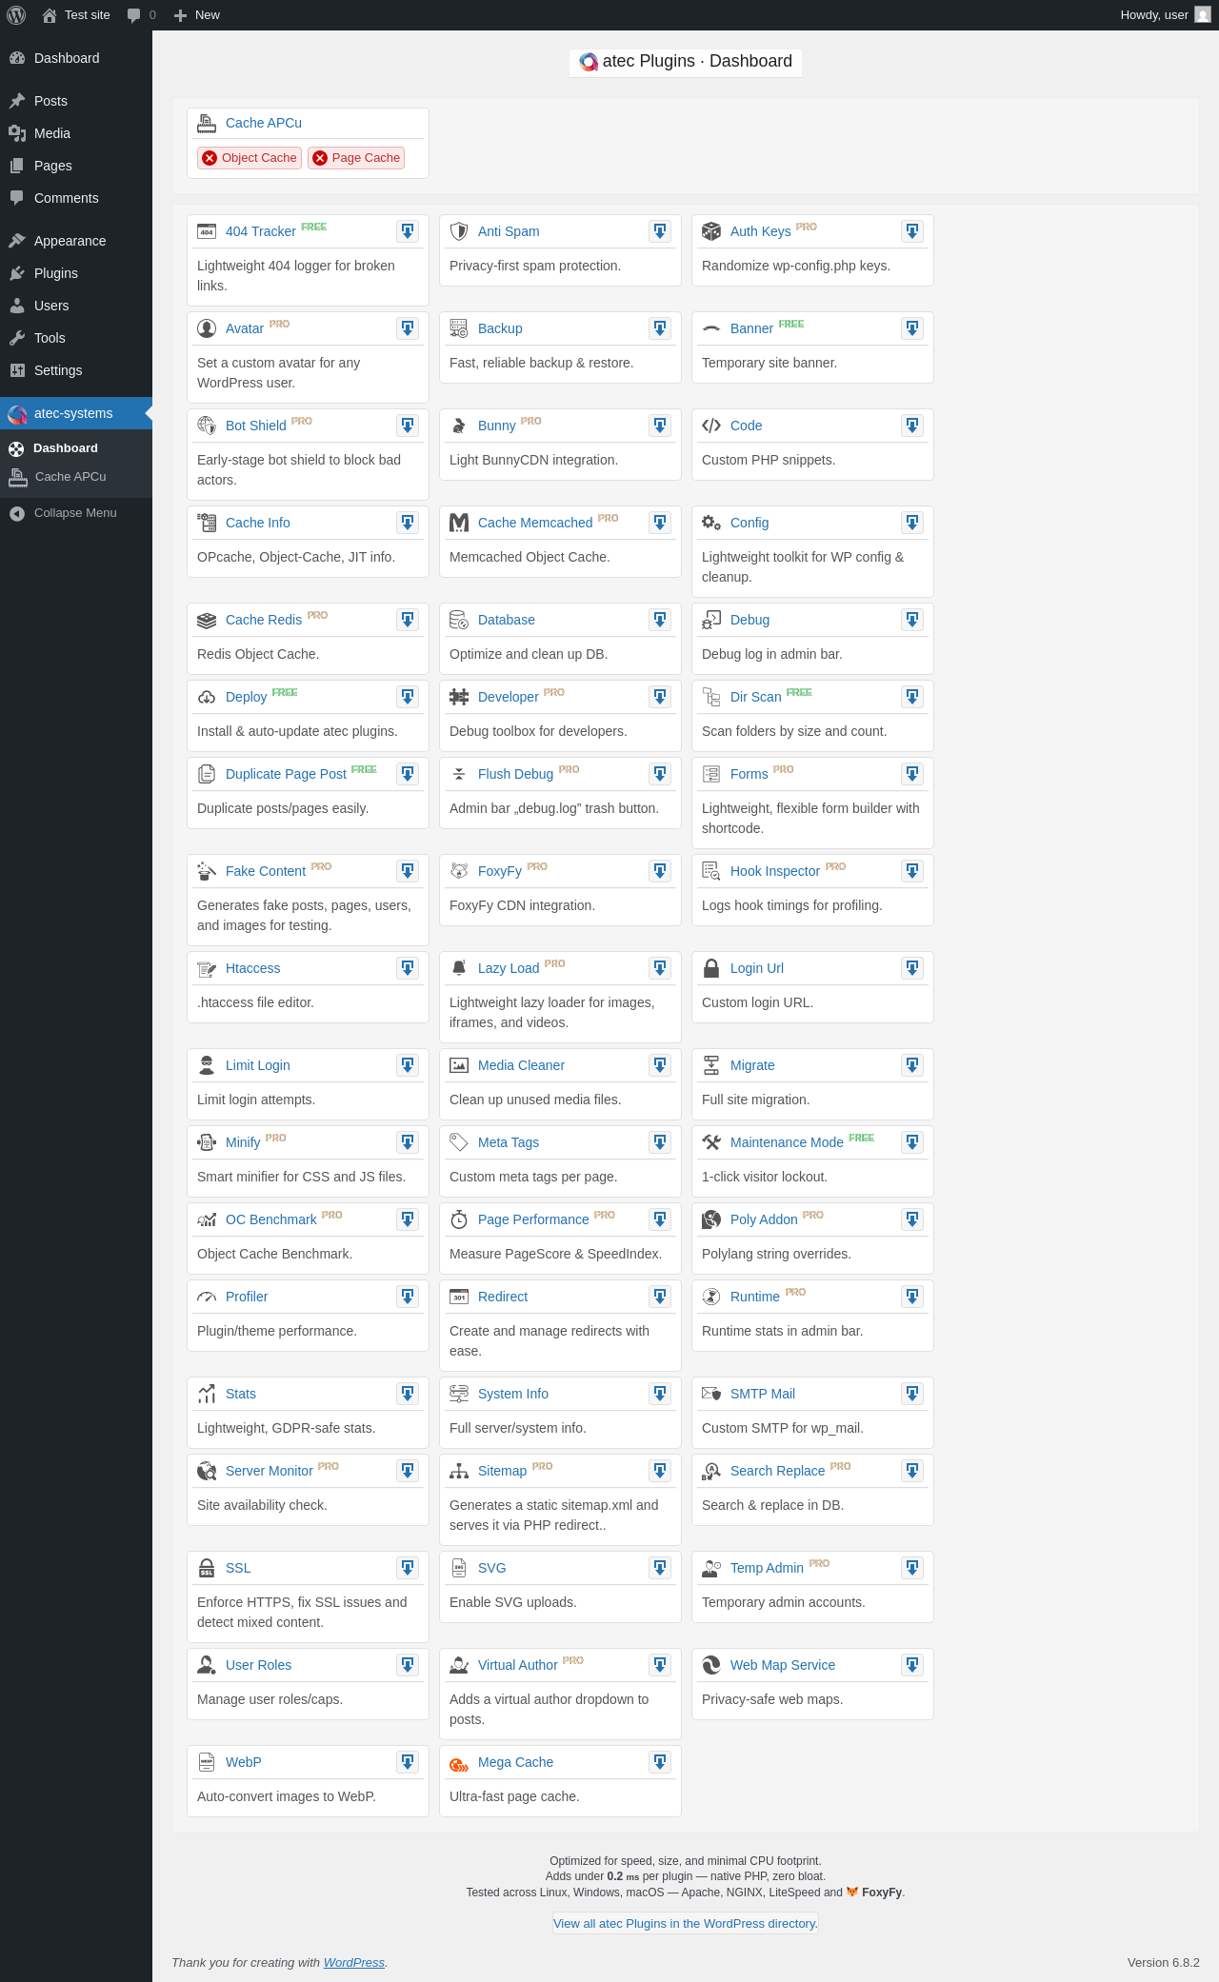This screenshot has height=1982, width=1219.
Task: Click the atec Plugins · Dashboard heading logo
Action: [x=589, y=62]
